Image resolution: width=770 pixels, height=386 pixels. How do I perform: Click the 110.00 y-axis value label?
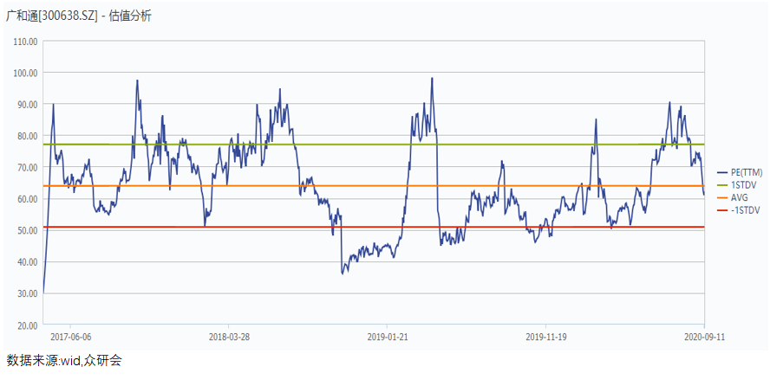23,42
